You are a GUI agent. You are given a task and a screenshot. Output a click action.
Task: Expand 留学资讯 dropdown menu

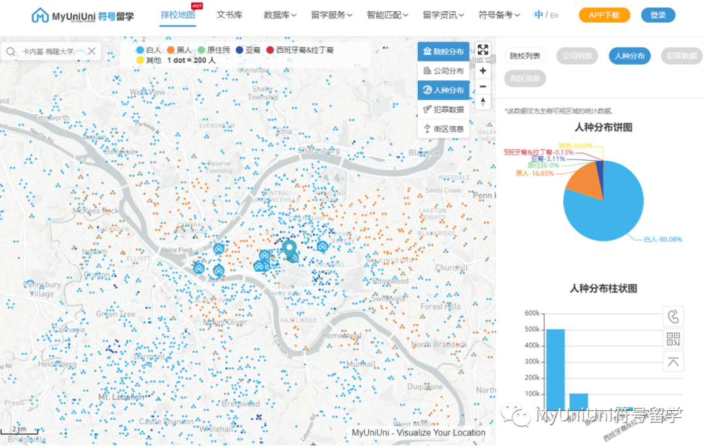pyautogui.click(x=443, y=15)
